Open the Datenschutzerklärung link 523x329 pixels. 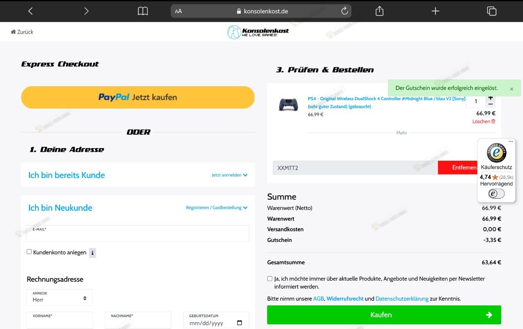402,299
